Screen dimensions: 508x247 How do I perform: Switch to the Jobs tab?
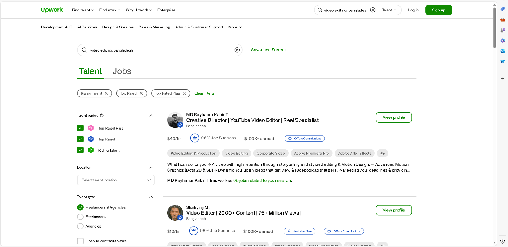tap(122, 71)
